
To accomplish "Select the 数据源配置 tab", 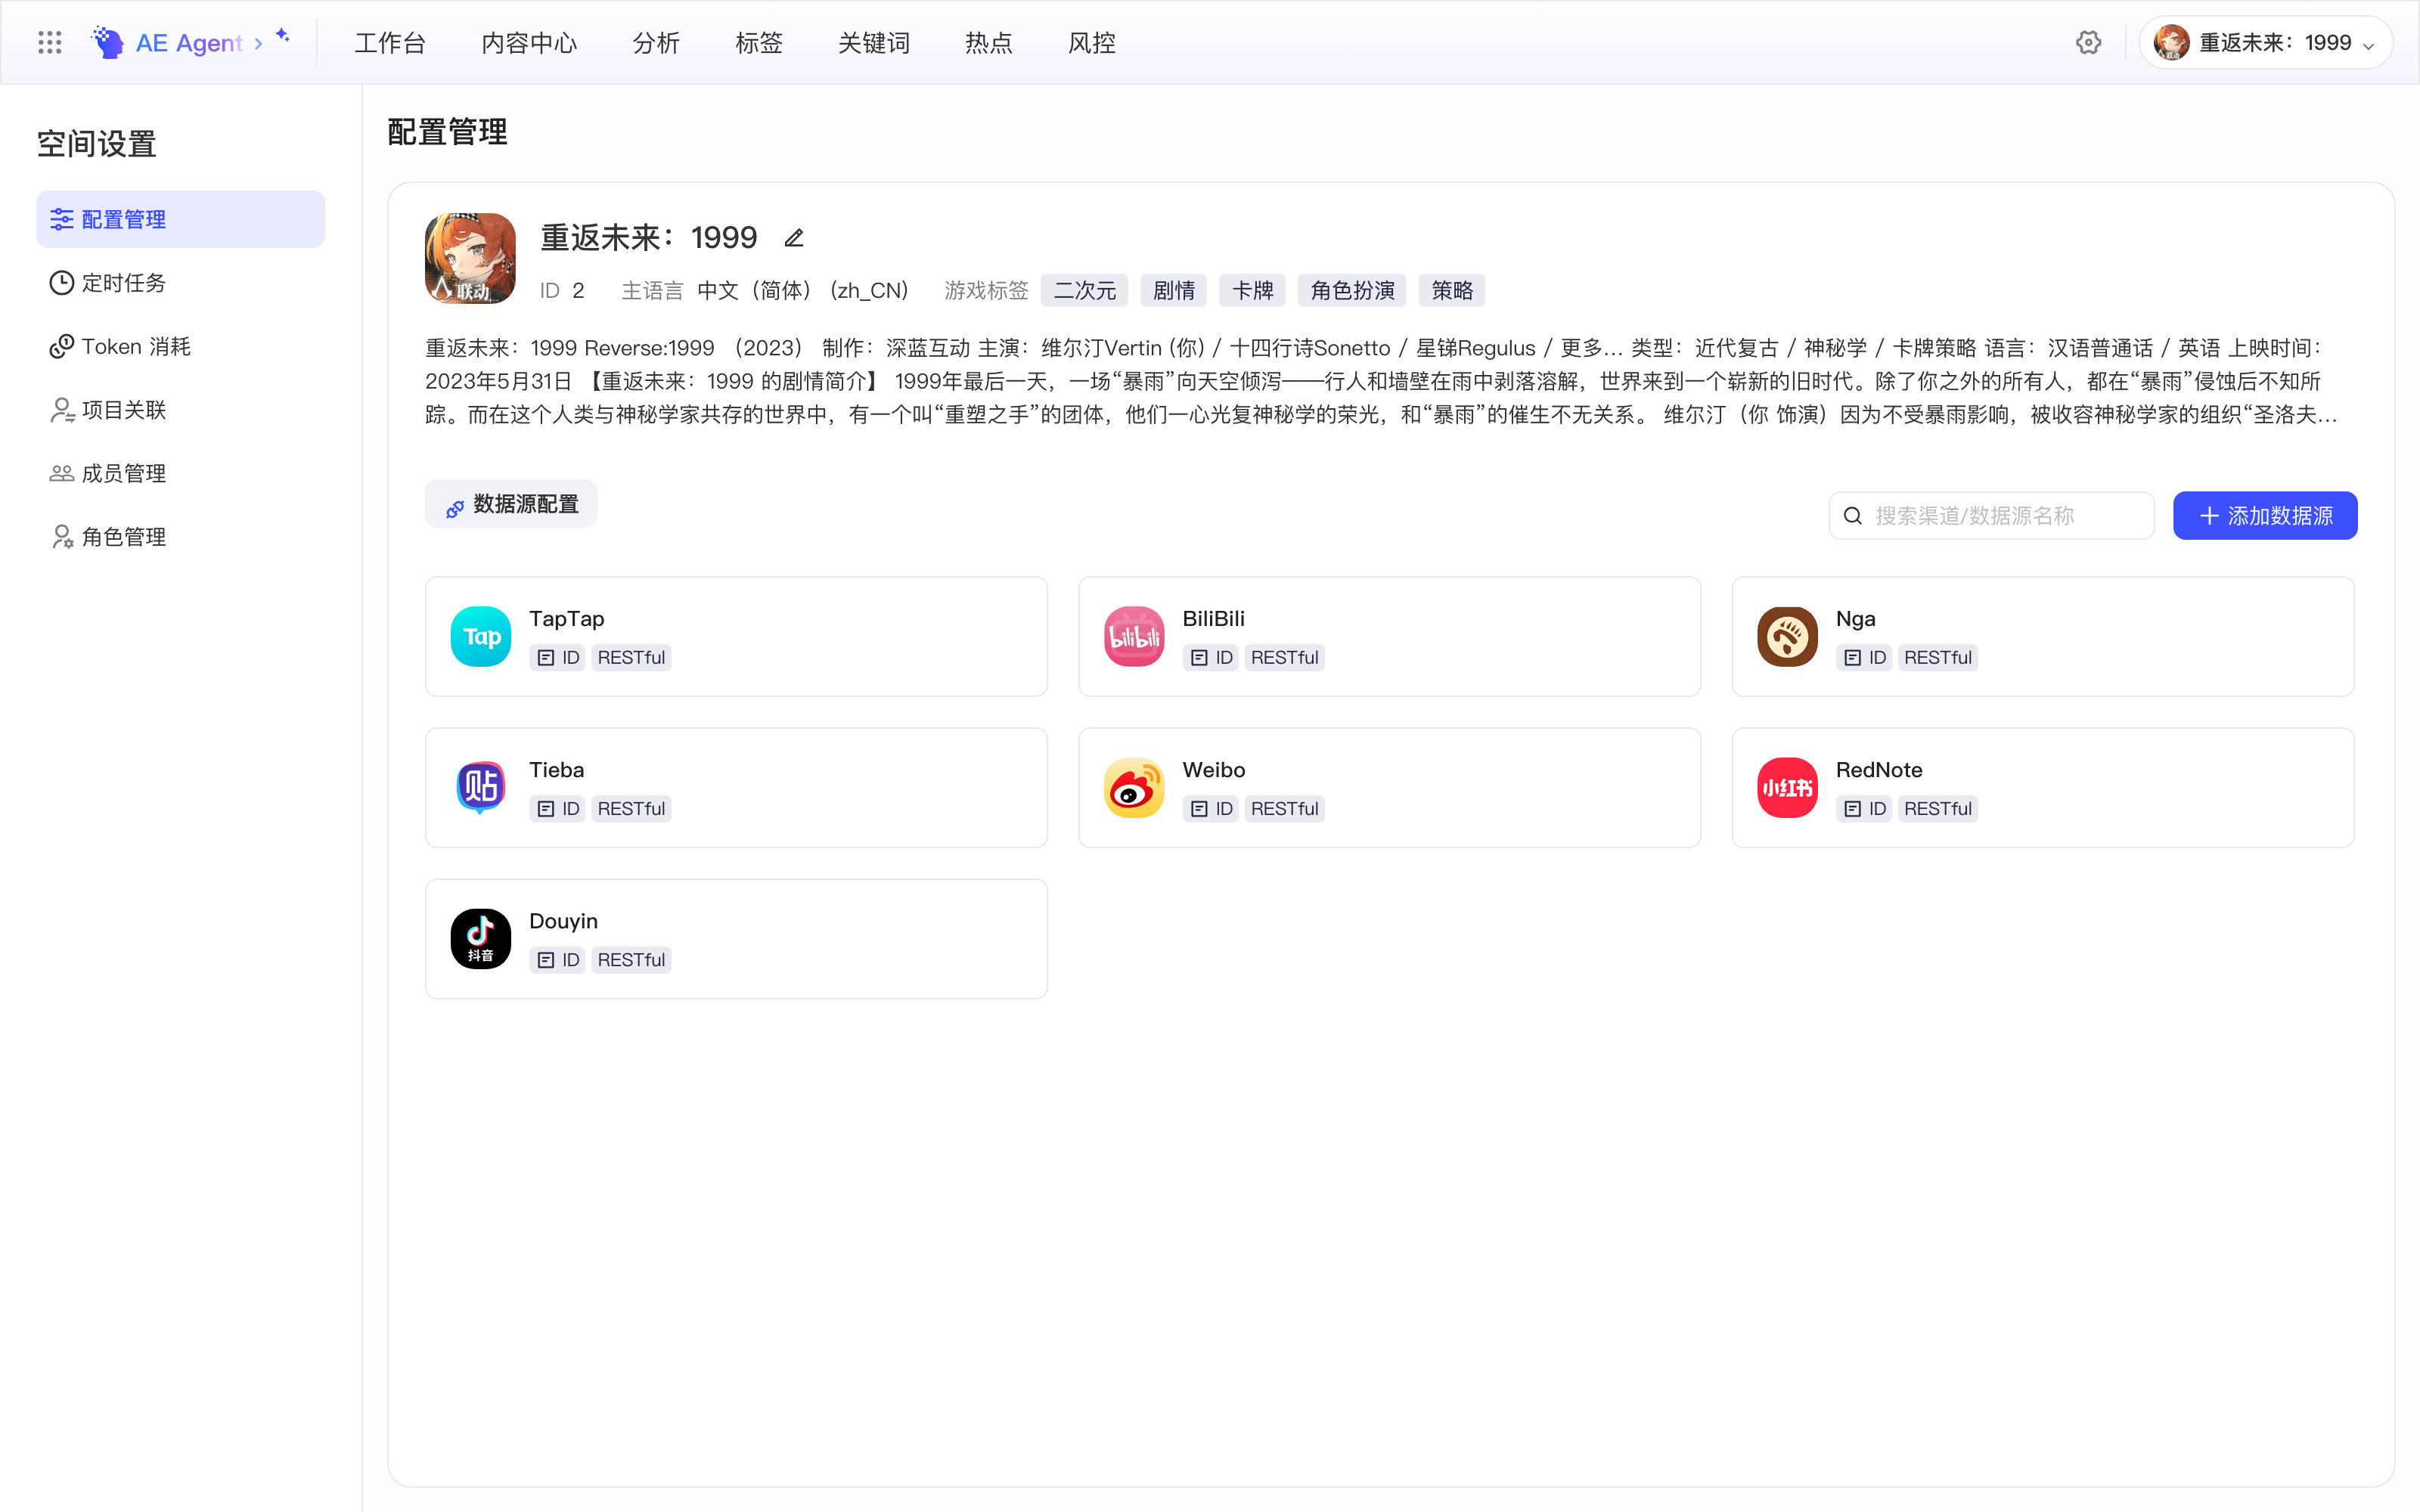I will (511, 504).
